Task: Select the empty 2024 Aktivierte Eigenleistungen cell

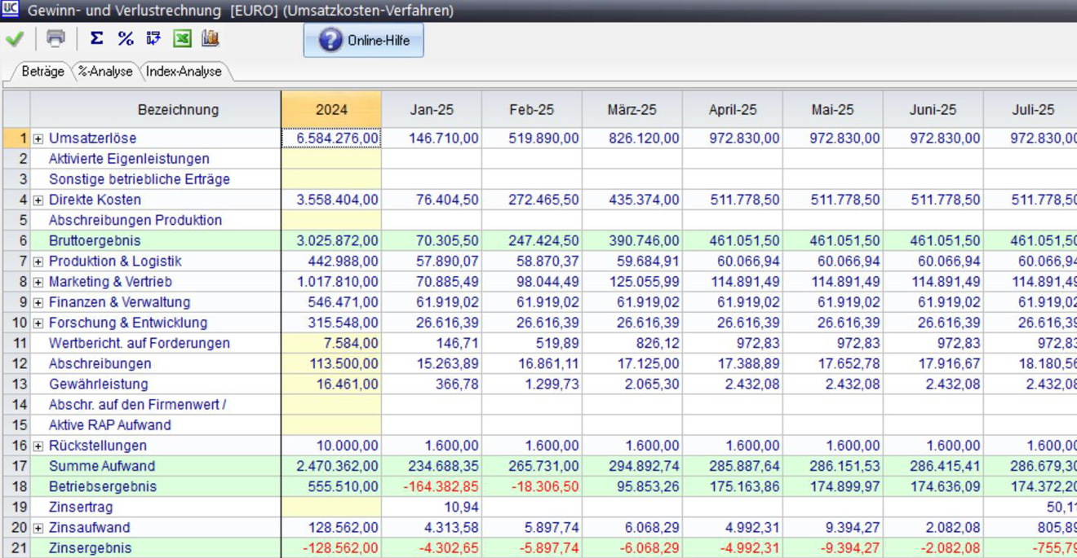Action: (x=331, y=159)
